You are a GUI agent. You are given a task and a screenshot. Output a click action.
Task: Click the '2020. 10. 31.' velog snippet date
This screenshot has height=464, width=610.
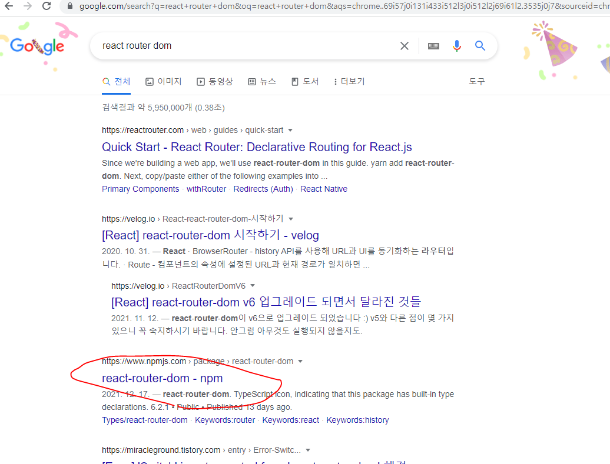(x=125, y=252)
